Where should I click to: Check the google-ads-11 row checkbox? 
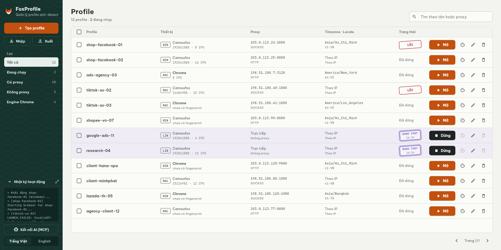[79, 136]
